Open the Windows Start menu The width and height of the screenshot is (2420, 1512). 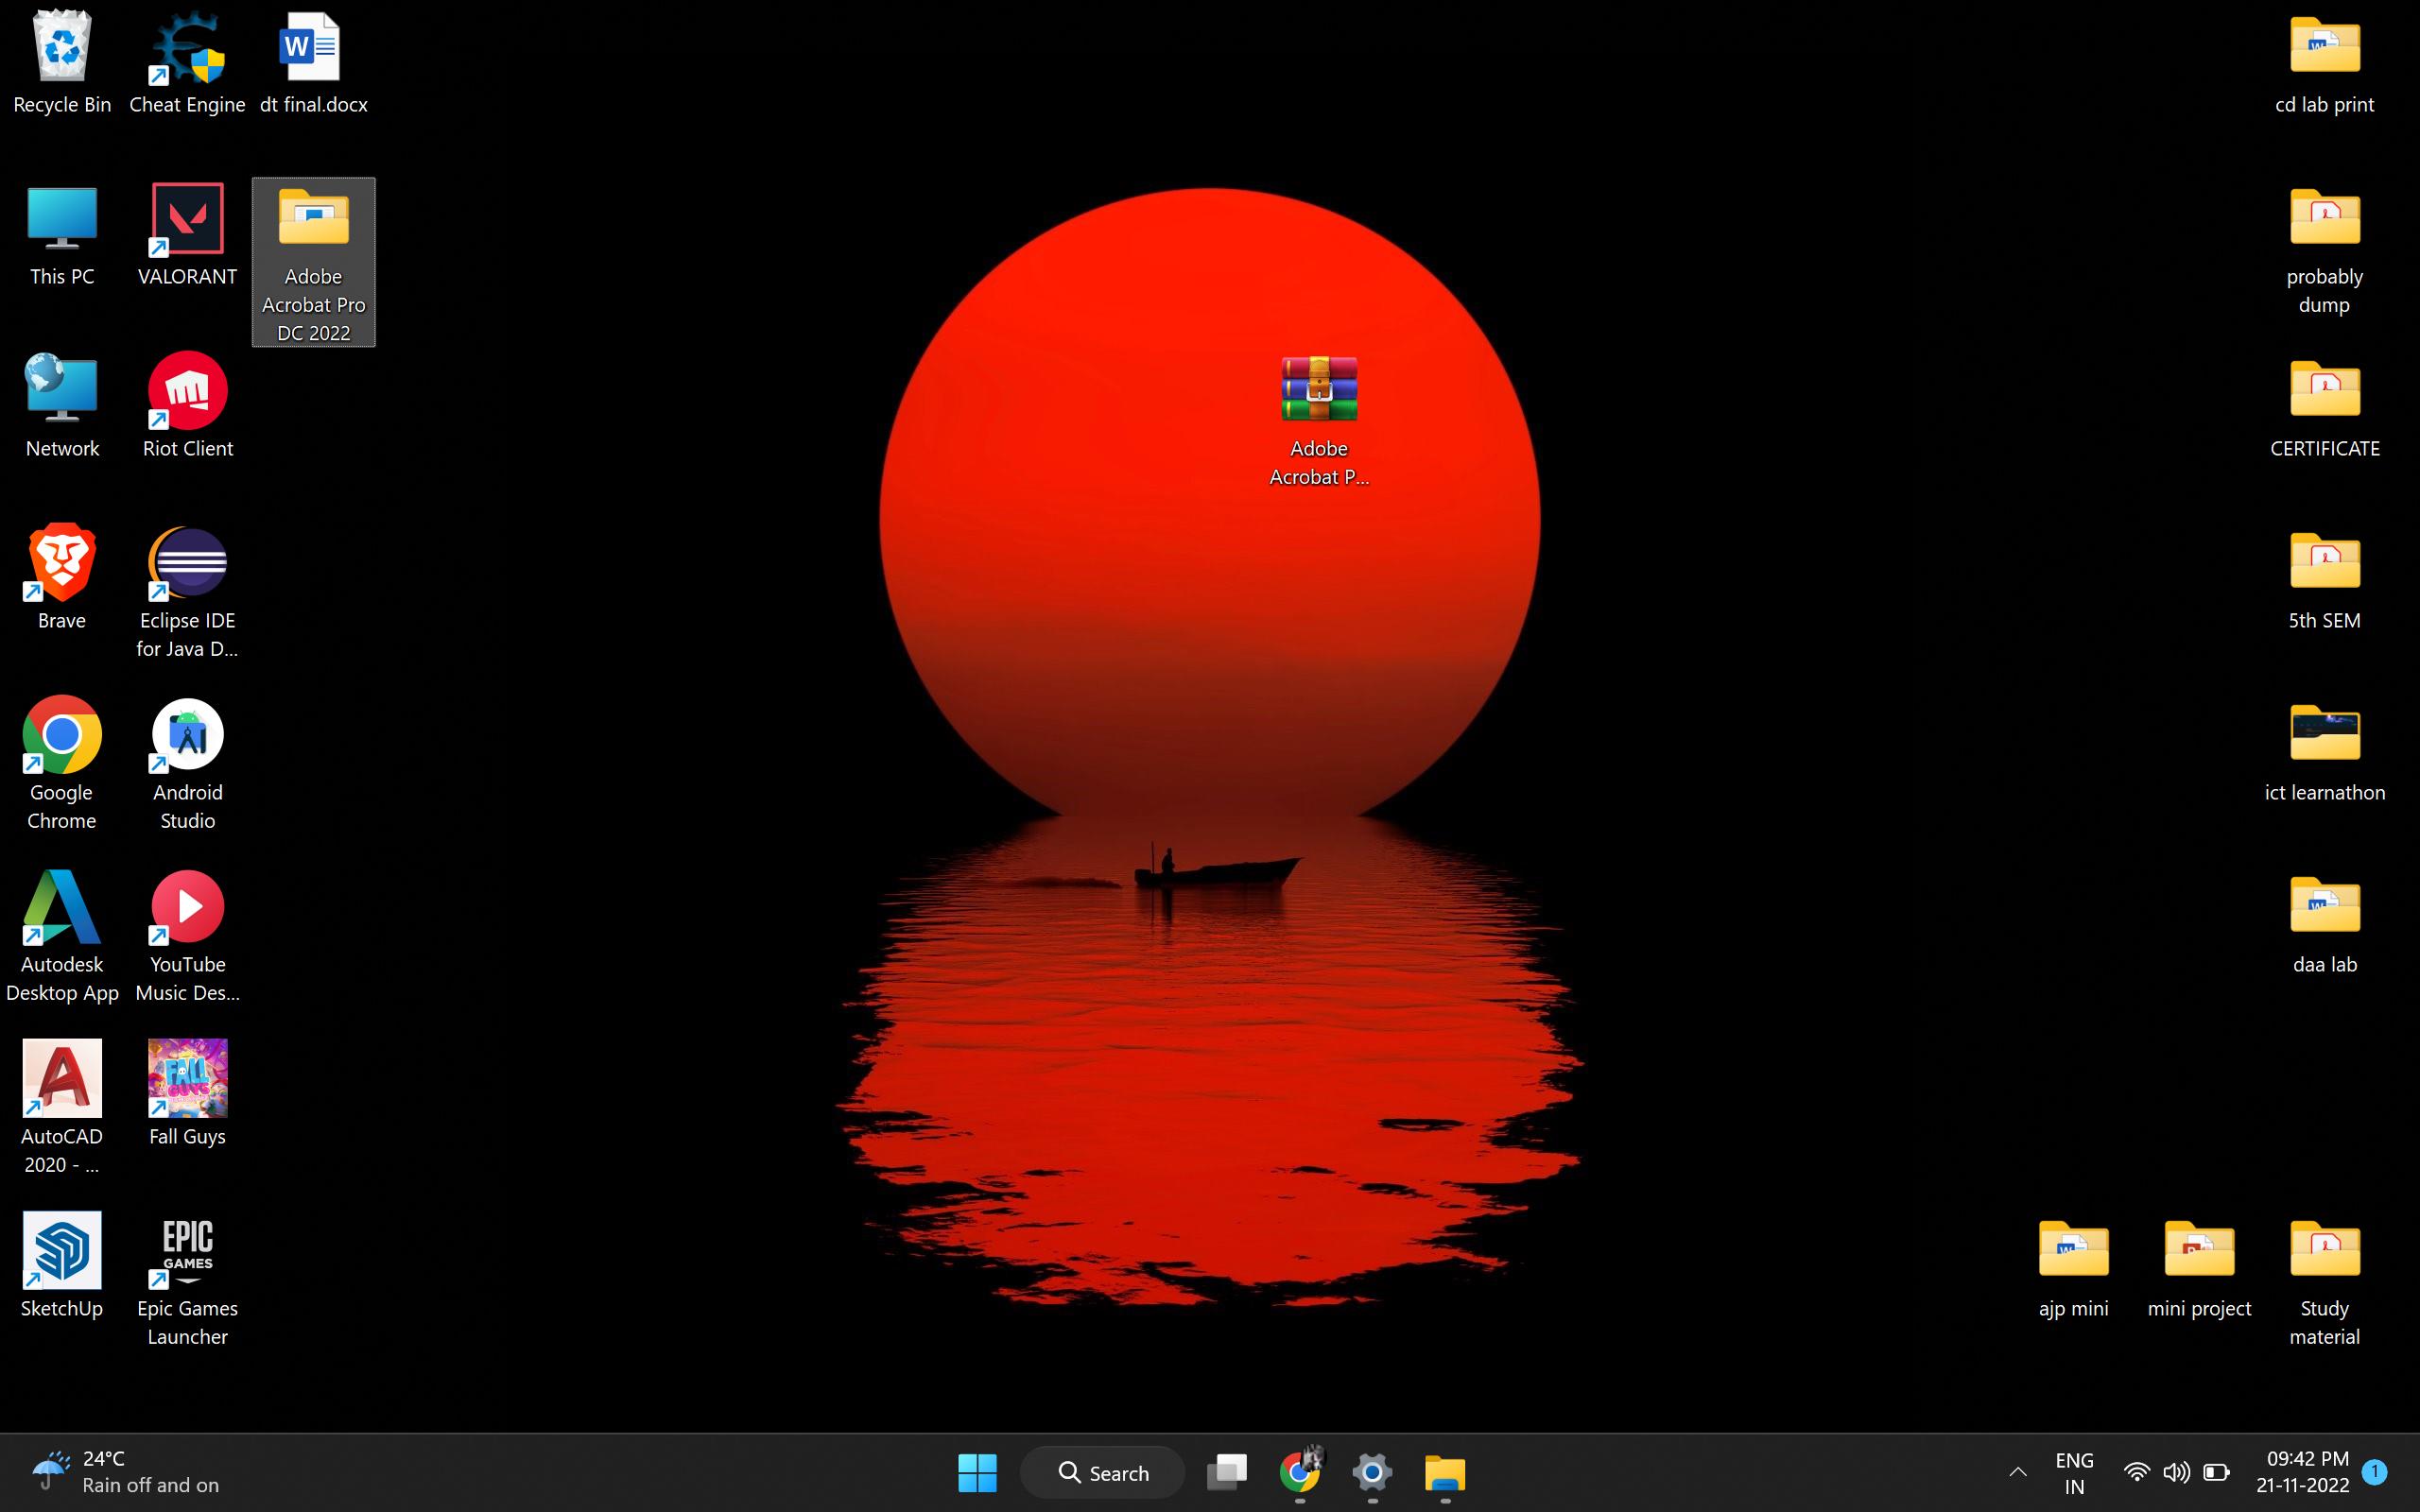[x=977, y=1472]
